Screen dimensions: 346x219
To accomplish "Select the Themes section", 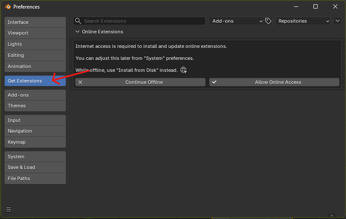I will click(35, 106).
